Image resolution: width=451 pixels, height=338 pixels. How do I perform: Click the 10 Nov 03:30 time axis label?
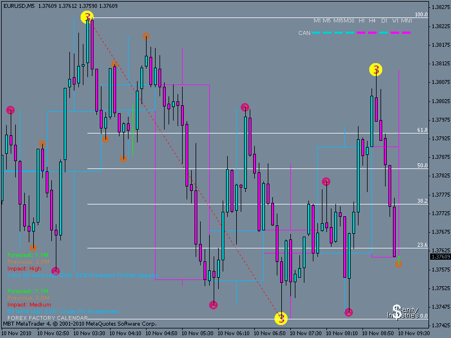(89, 333)
